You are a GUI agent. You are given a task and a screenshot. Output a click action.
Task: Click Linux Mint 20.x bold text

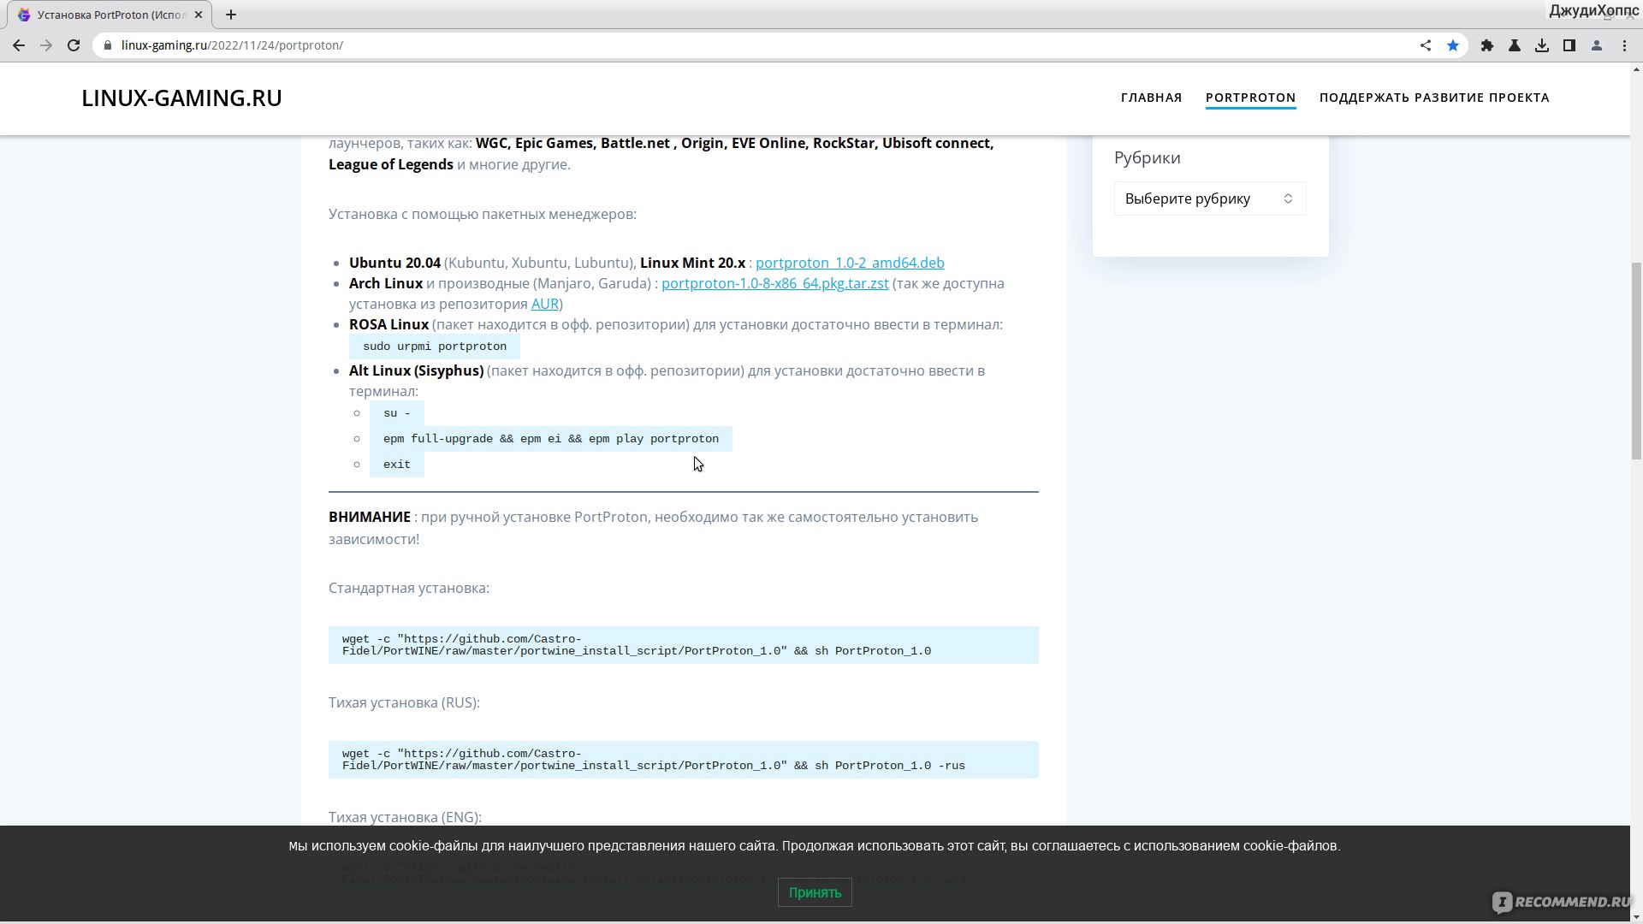[692, 263]
